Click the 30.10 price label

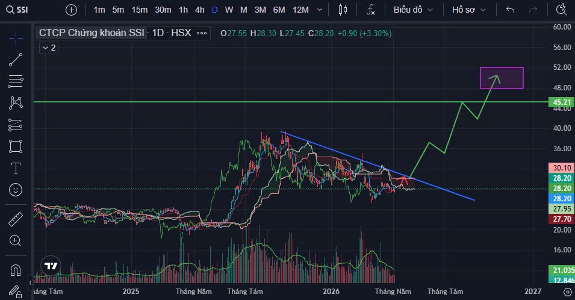tap(561, 168)
